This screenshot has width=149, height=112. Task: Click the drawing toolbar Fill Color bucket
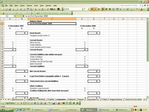click(49, 103)
